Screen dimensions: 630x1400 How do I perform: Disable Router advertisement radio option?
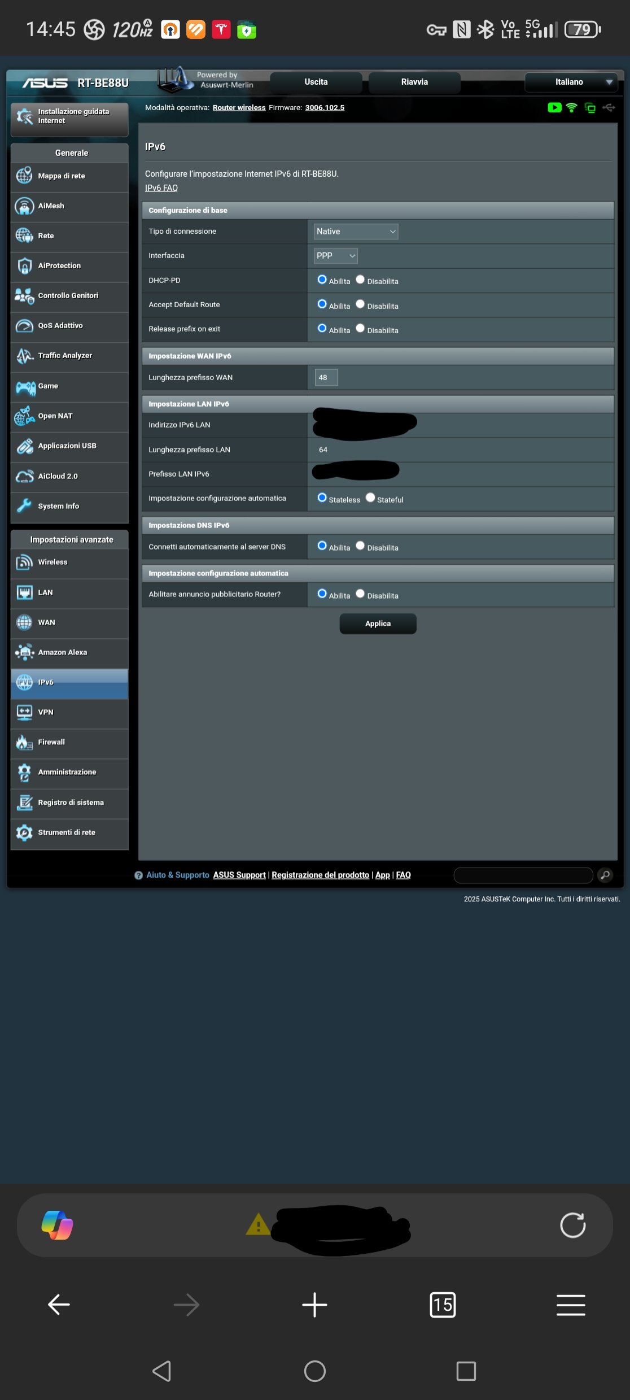(360, 594)
